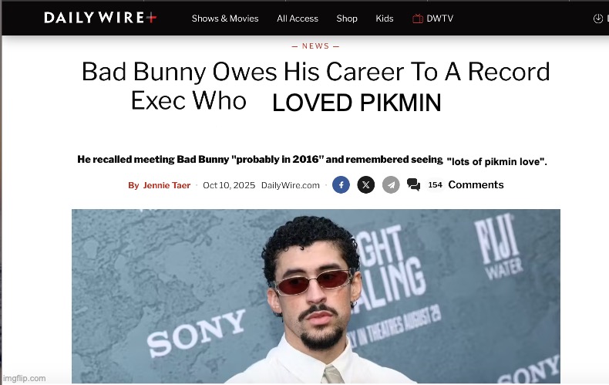
Task: Click the article headline text
Action: 315,86
